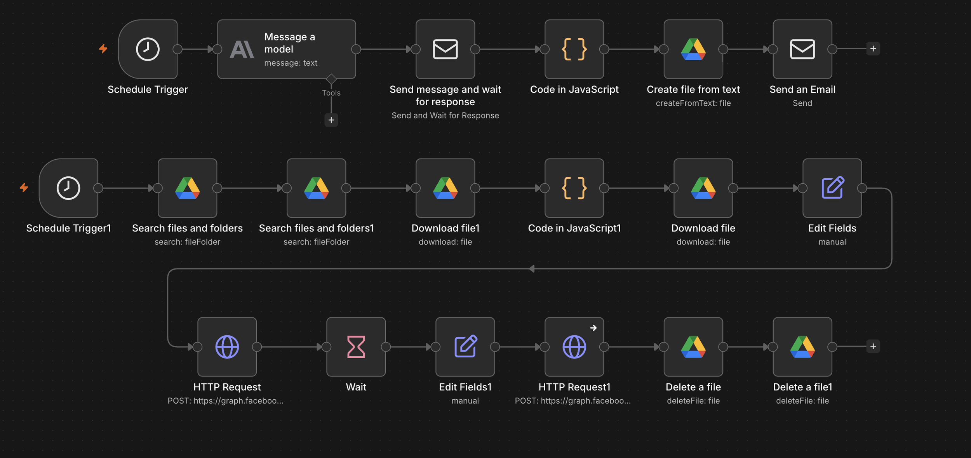Click 'Delete a file1' label text

(802, 387)
